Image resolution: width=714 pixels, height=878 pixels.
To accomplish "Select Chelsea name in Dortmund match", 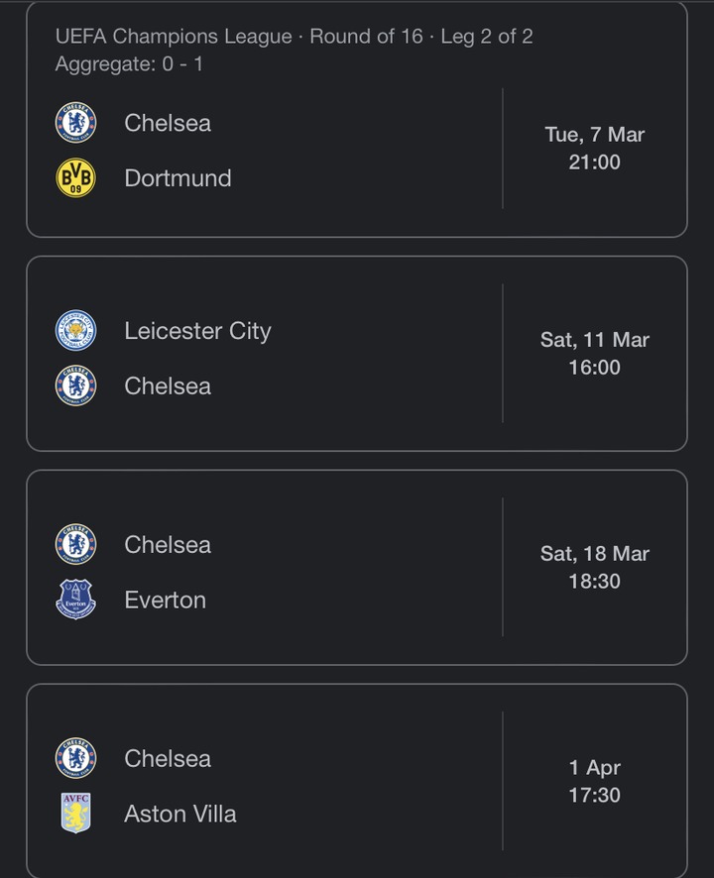I will (x=168, y=123).
